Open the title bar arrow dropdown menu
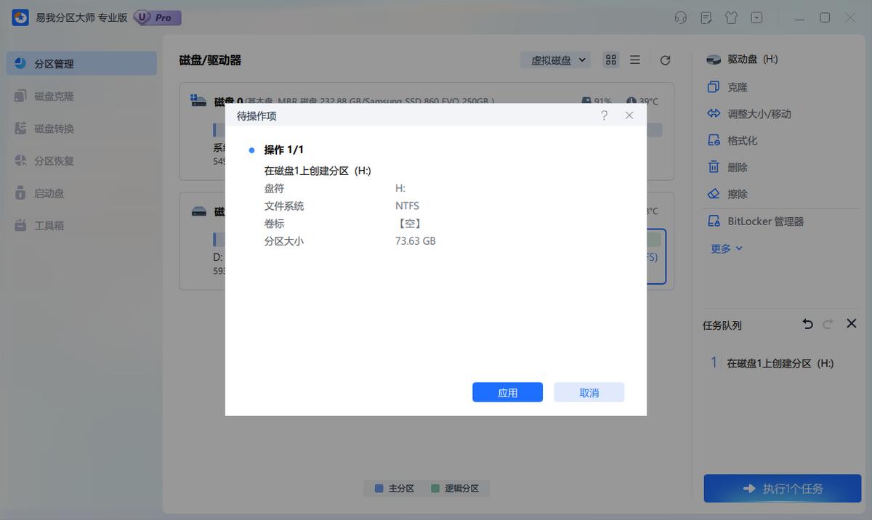Viewport: 872px width, 520px height. pos(756,17)
